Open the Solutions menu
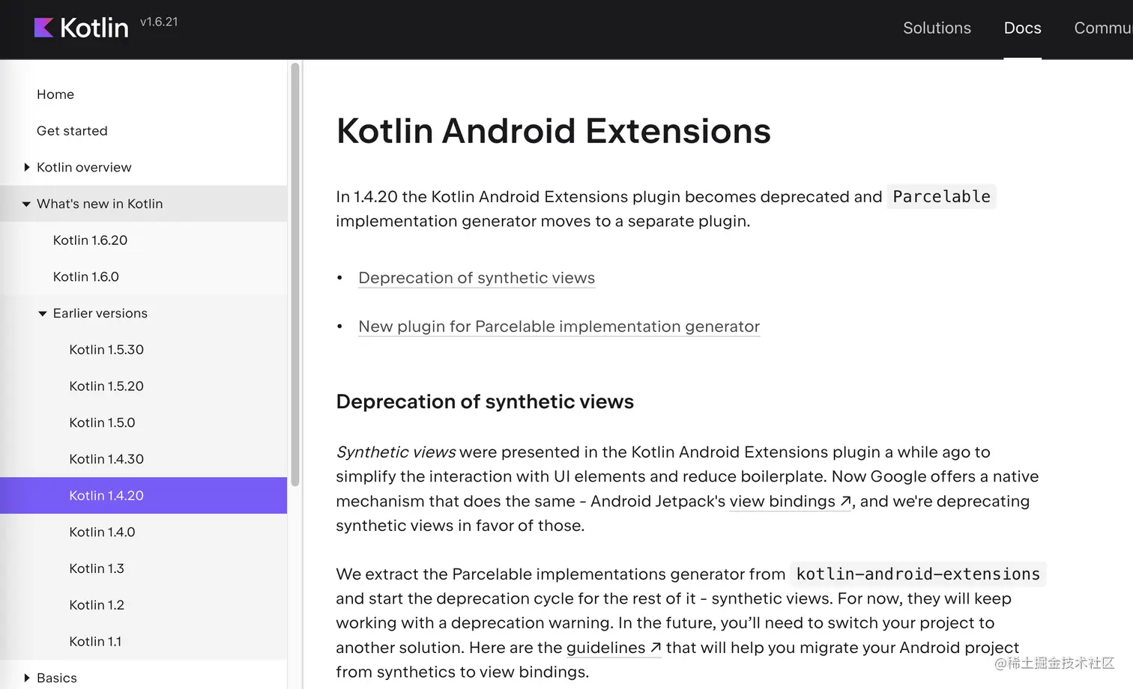This screenshot has width=1133, height=689. coord(937,28)
